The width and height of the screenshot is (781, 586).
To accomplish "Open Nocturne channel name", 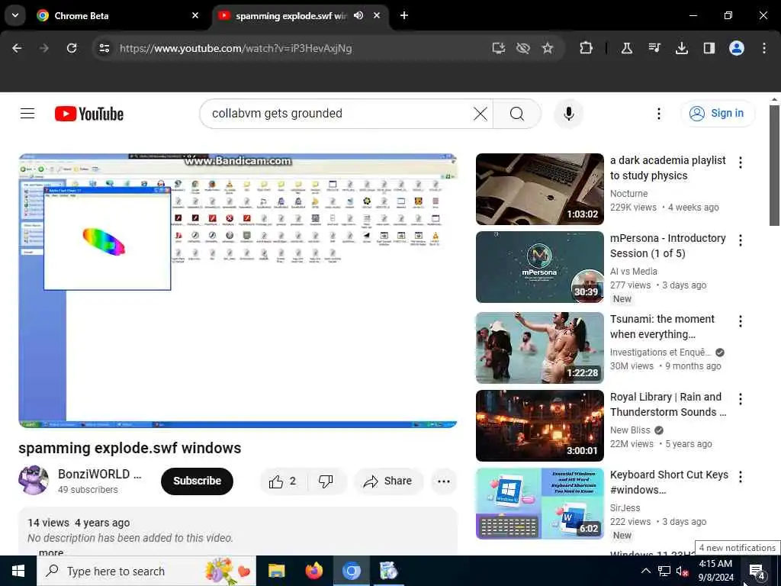I will pos(628,193).
